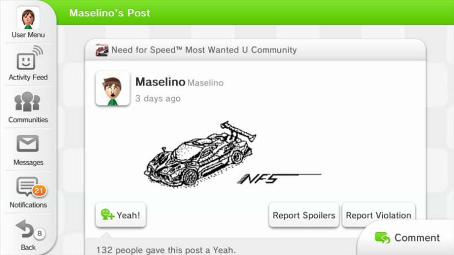This screenshot has width=454, height=255.
Task: Open Notifications speech bubble icon
Action: 28,186
